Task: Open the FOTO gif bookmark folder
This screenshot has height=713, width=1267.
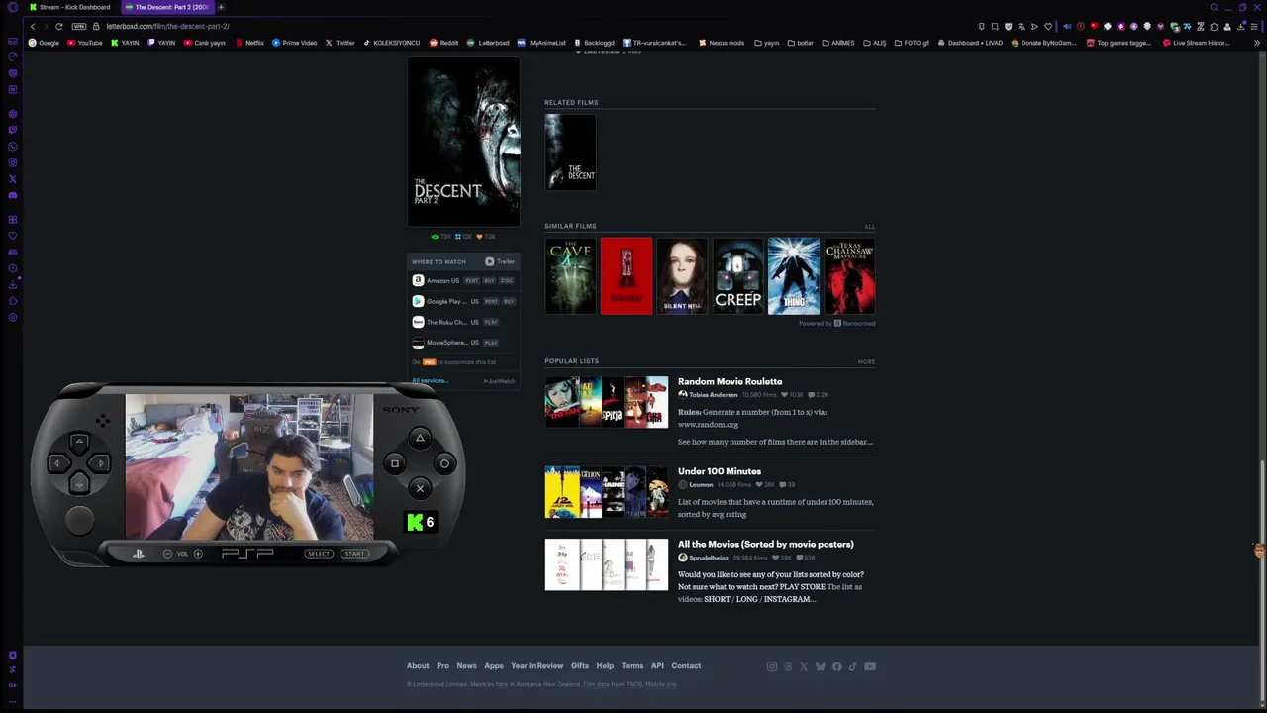Action: [912, 43]
